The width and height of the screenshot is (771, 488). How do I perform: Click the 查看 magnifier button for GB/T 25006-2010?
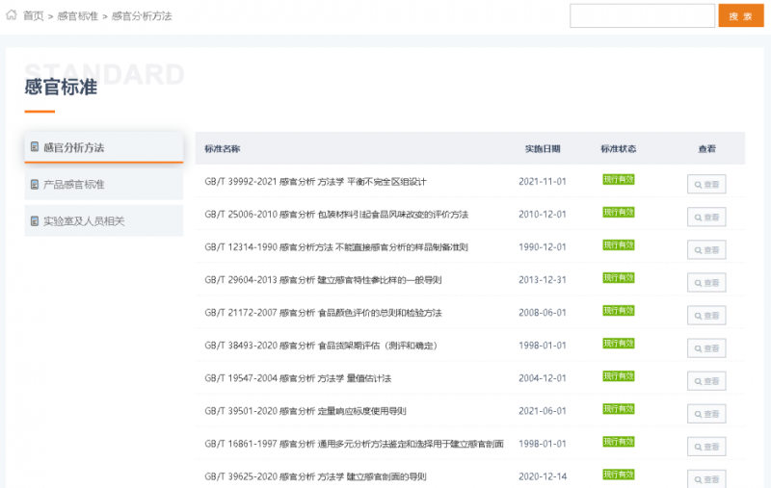[x=706, y=217]
